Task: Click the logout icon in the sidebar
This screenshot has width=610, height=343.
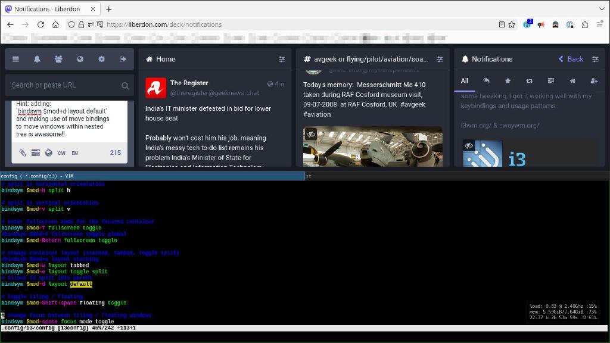Action: click(x=123, y=59)
